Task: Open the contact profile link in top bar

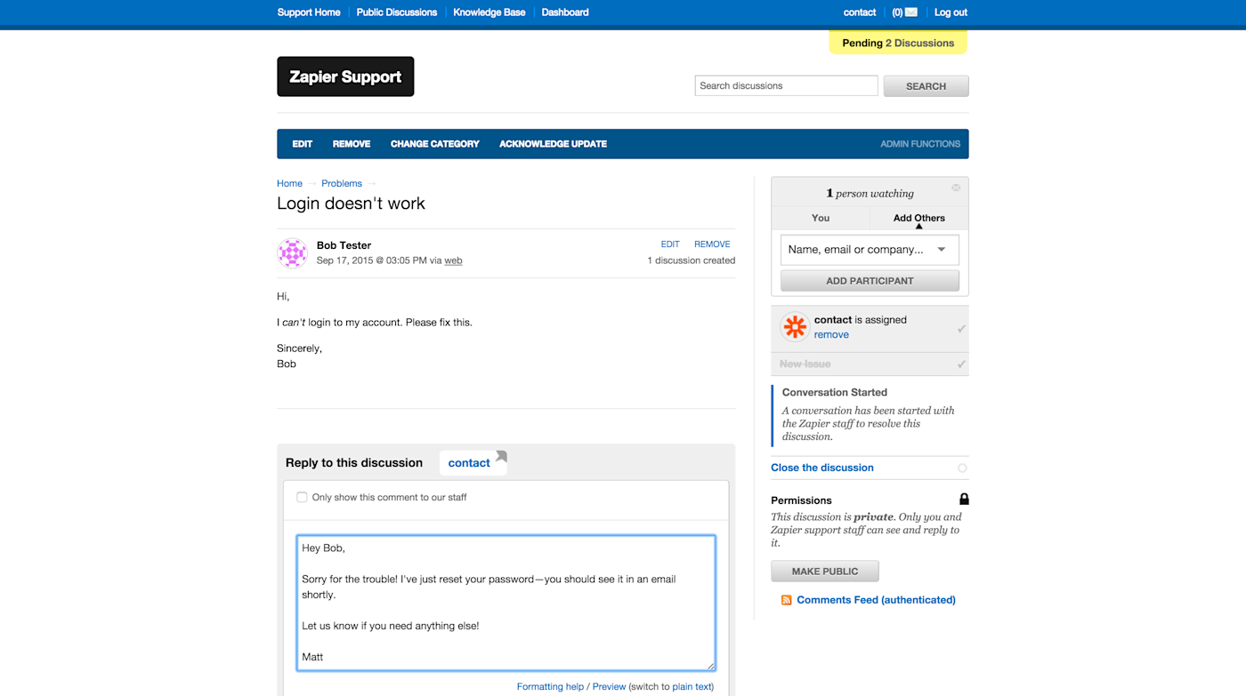Action: 860,12
